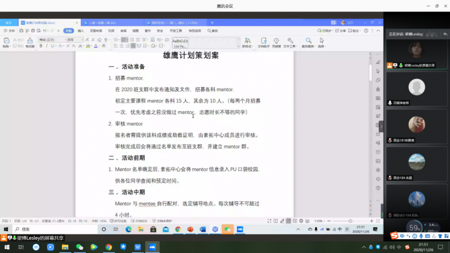450x253 pixels.
Task: Toggle underline formatting button
Action: point(52,46)
